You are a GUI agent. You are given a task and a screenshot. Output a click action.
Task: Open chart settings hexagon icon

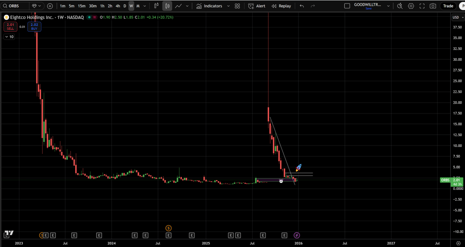click(x=411, y=6)
